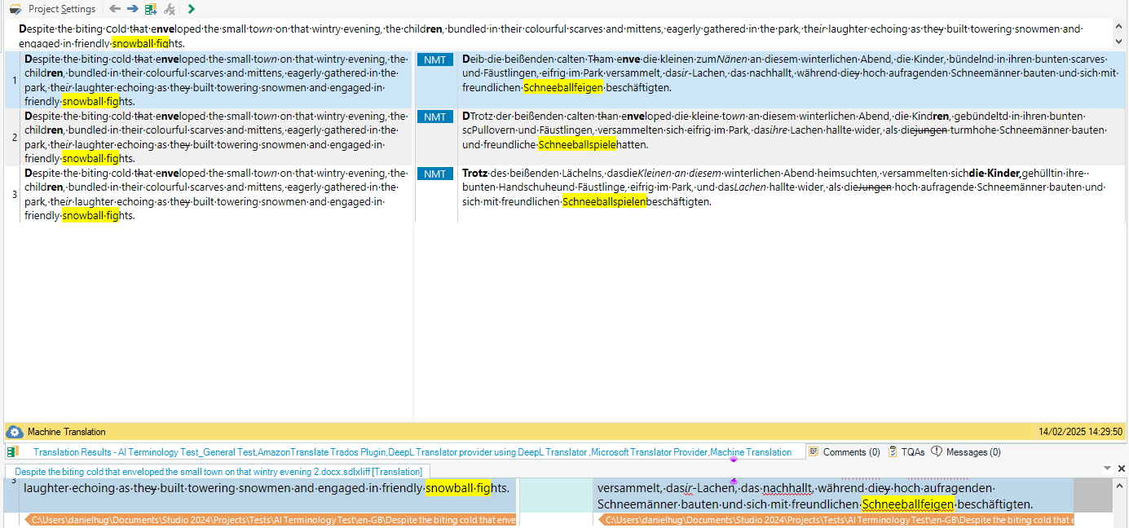
Task: Click the grey left arrow for previous match
Action: (x=114, y=9)
